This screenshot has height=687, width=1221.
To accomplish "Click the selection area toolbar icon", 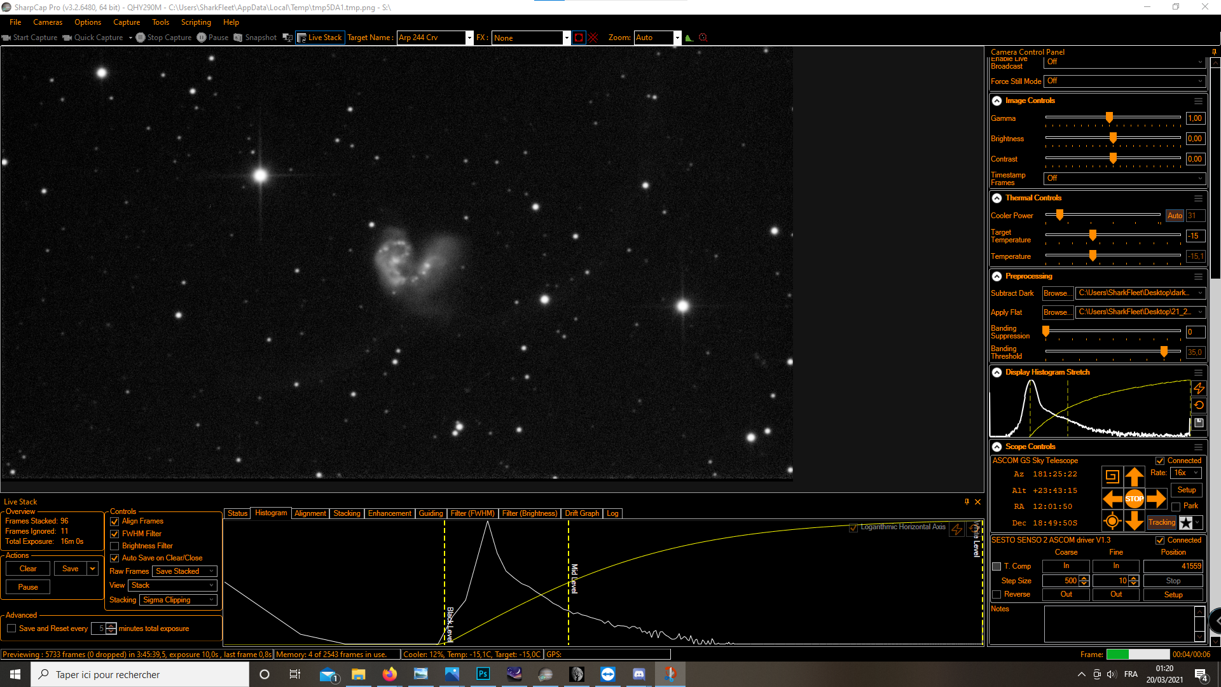I will pos(579,38).
